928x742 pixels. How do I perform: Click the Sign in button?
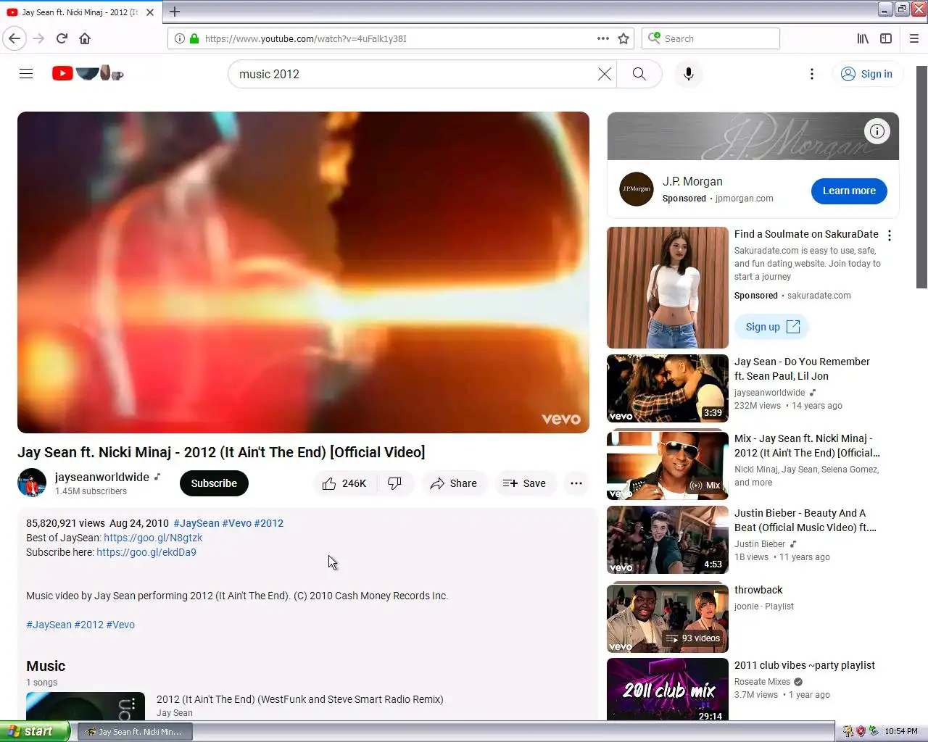pos(867,74)
